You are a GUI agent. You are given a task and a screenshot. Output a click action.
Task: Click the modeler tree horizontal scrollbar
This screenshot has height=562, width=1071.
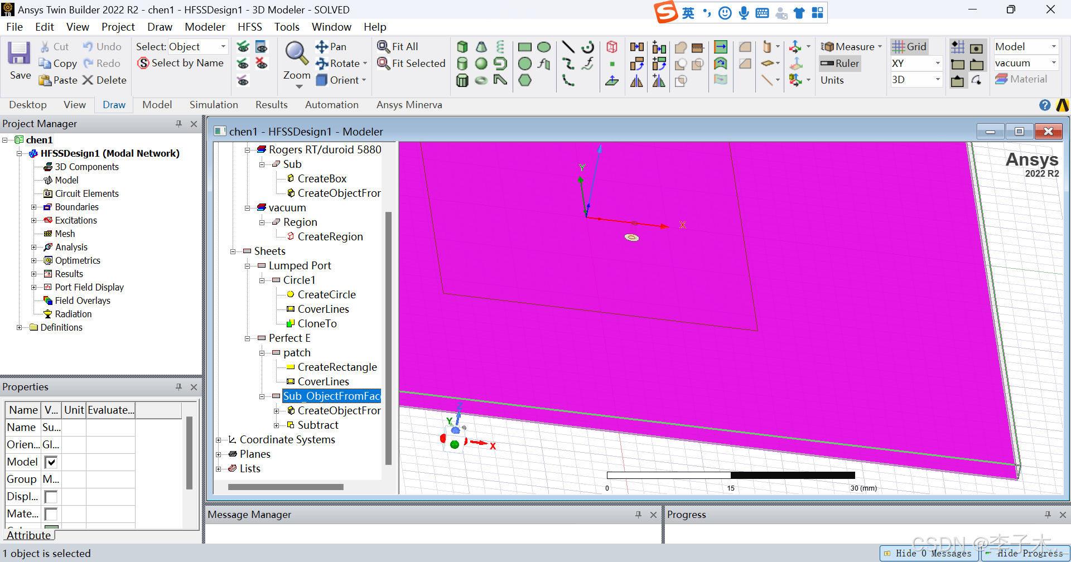[x=286, y=487]
